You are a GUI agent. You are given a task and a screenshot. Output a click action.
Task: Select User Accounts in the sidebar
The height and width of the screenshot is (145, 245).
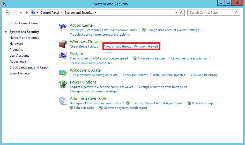[x=19, y=56]
